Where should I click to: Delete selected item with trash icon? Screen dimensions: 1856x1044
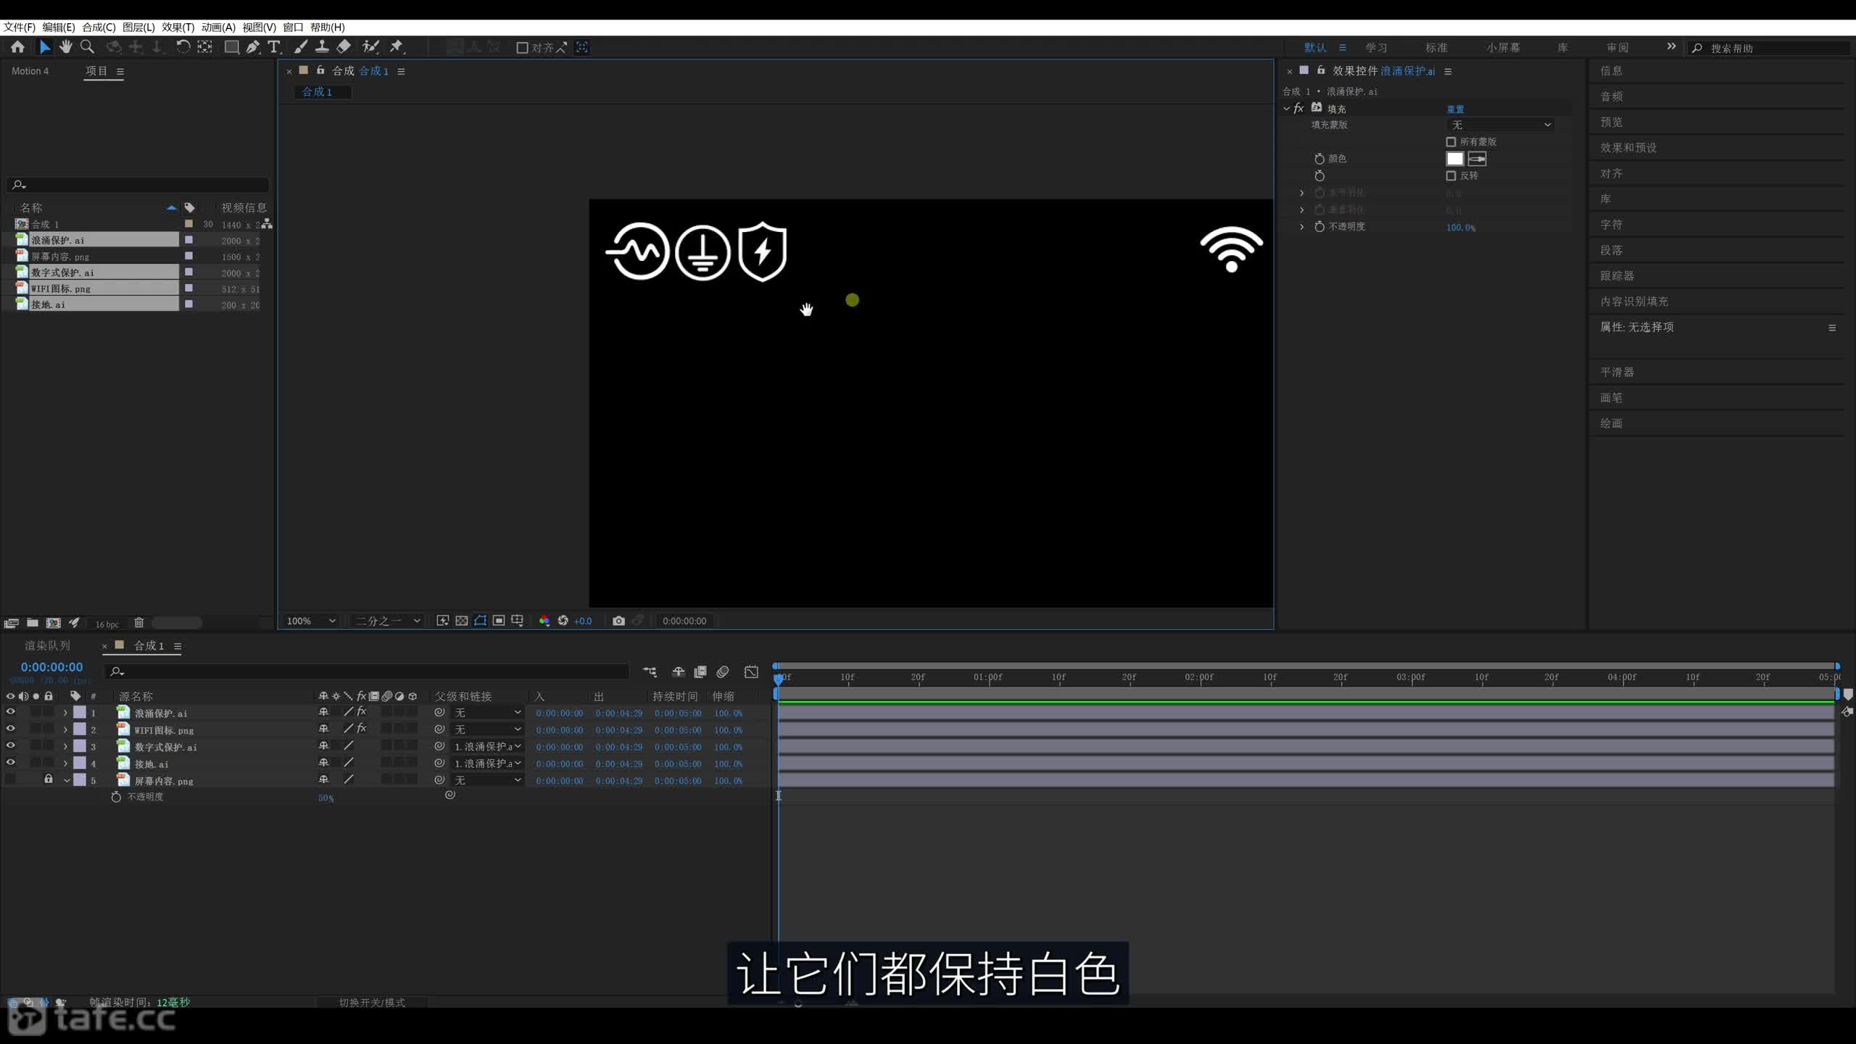139,623
